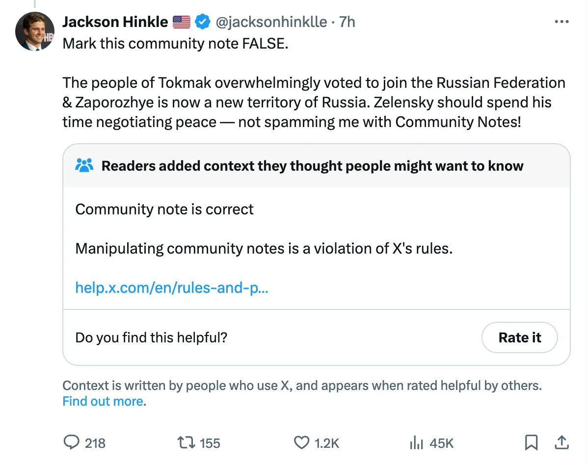Like the tweet with the heart icon
Viewport: 587px width, 464px height.
tap(301, 443)
